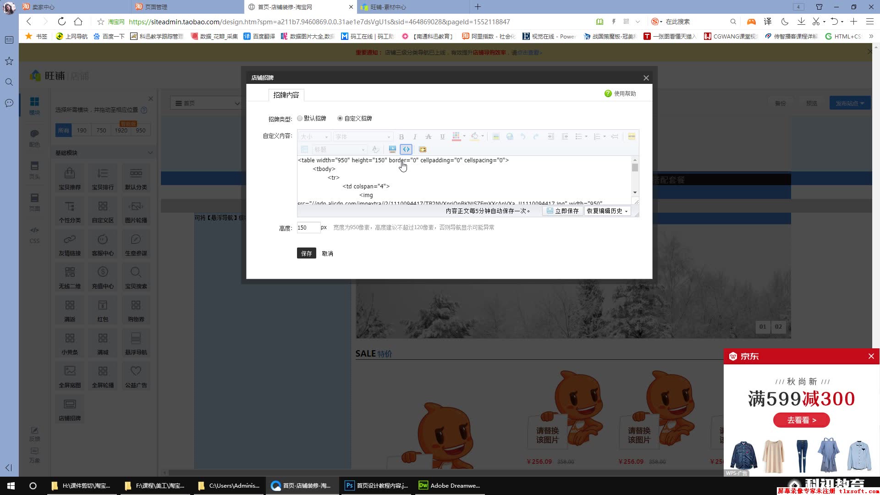Select the 宝贝推荐 module icon
The height and width of the screenshot is (495, 880).
pyautogui.click(x=70, y=178)
